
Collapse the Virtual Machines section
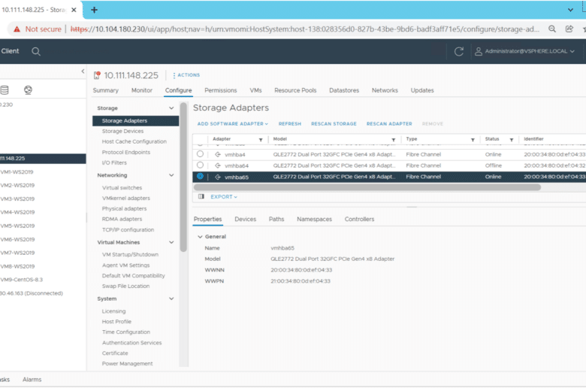pos(171,242)
